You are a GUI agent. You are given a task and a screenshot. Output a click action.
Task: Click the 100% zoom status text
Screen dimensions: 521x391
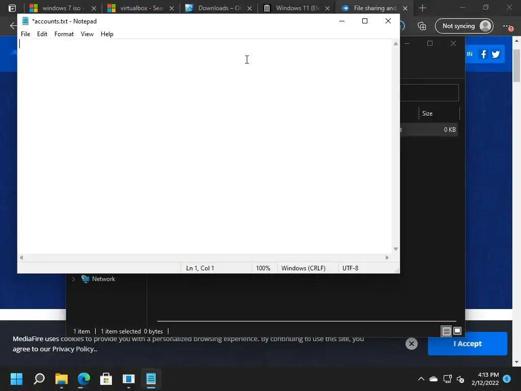coord(263,268)
